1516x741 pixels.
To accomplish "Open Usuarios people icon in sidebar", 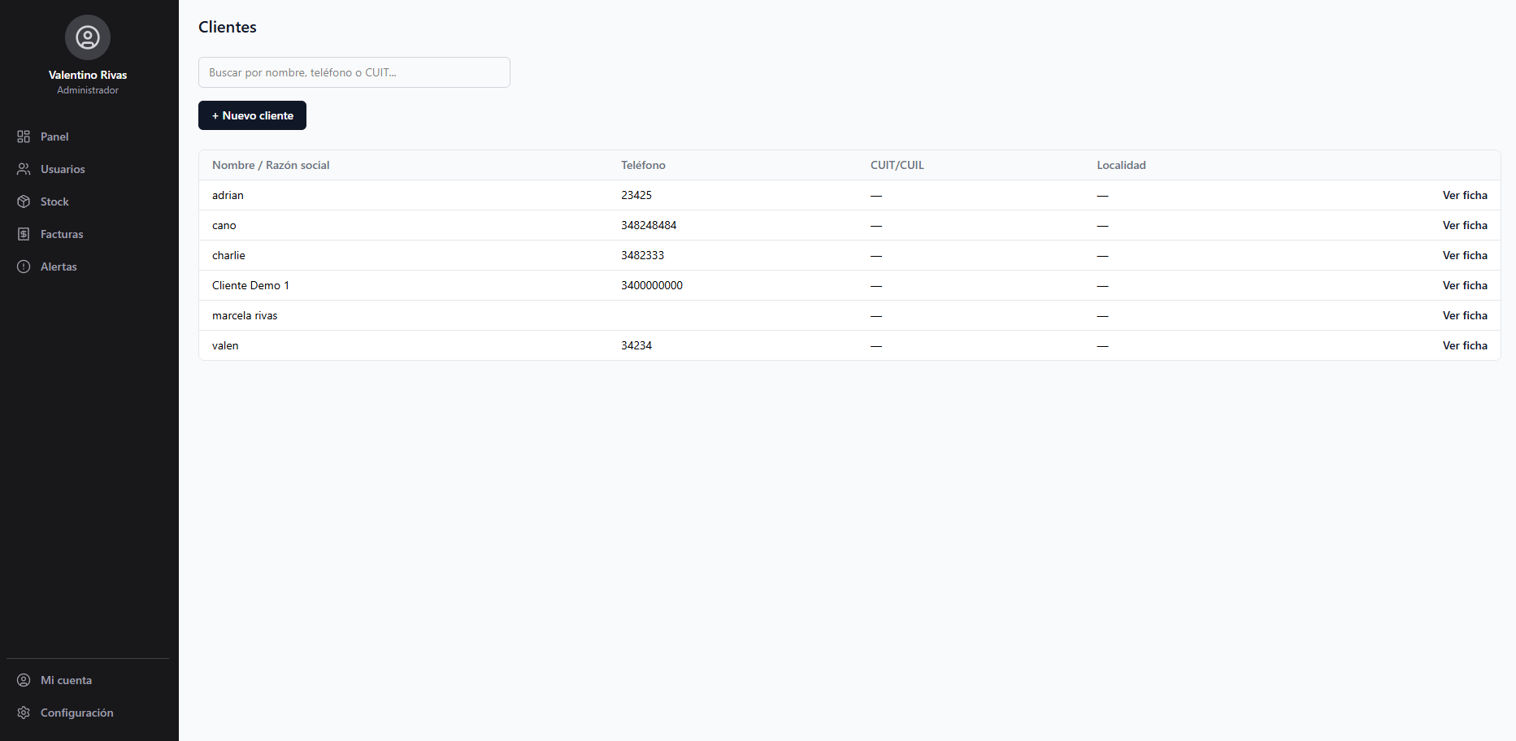I will point(24,169).
